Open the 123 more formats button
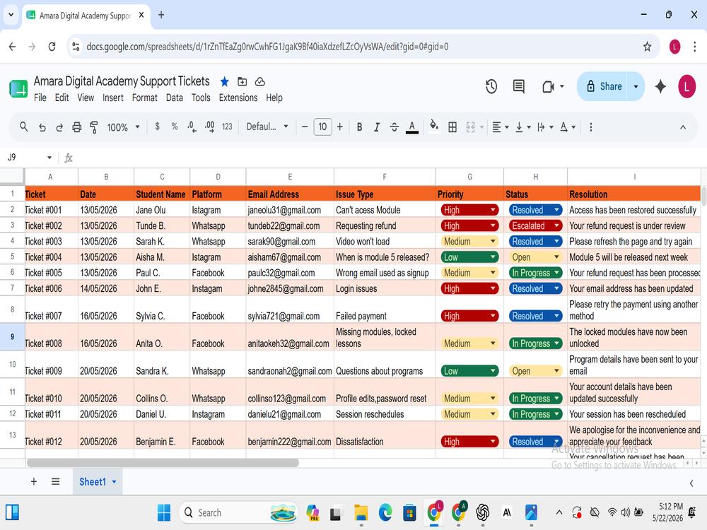The width and height of the screenshot is (707, 530). tap(227, 126)
